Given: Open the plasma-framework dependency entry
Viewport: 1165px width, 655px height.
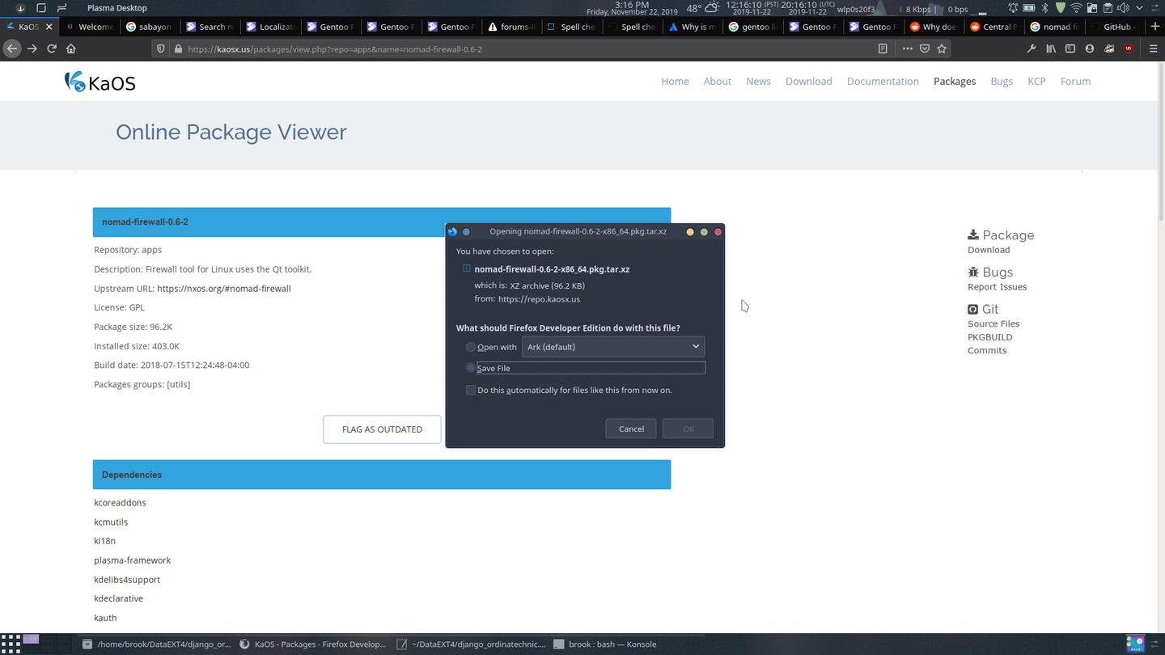Looking at the screenshot, I should click(132, 560).
